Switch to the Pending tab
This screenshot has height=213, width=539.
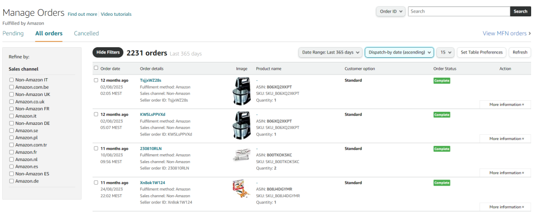point(13,34)
